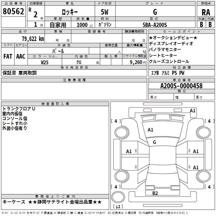Select the lot number 80562

pos(13,12)
